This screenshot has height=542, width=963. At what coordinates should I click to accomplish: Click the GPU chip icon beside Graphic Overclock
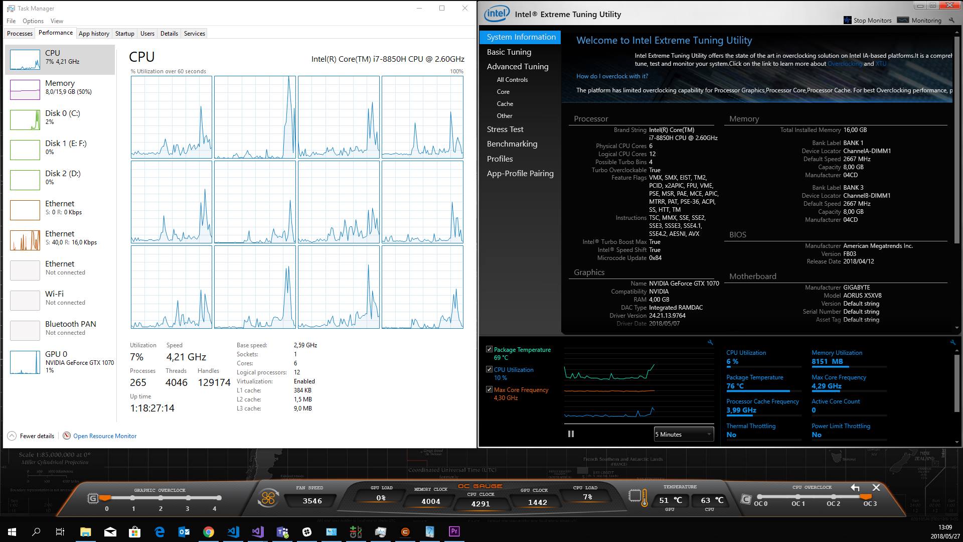pyautogui.click(x=93, y=498)
